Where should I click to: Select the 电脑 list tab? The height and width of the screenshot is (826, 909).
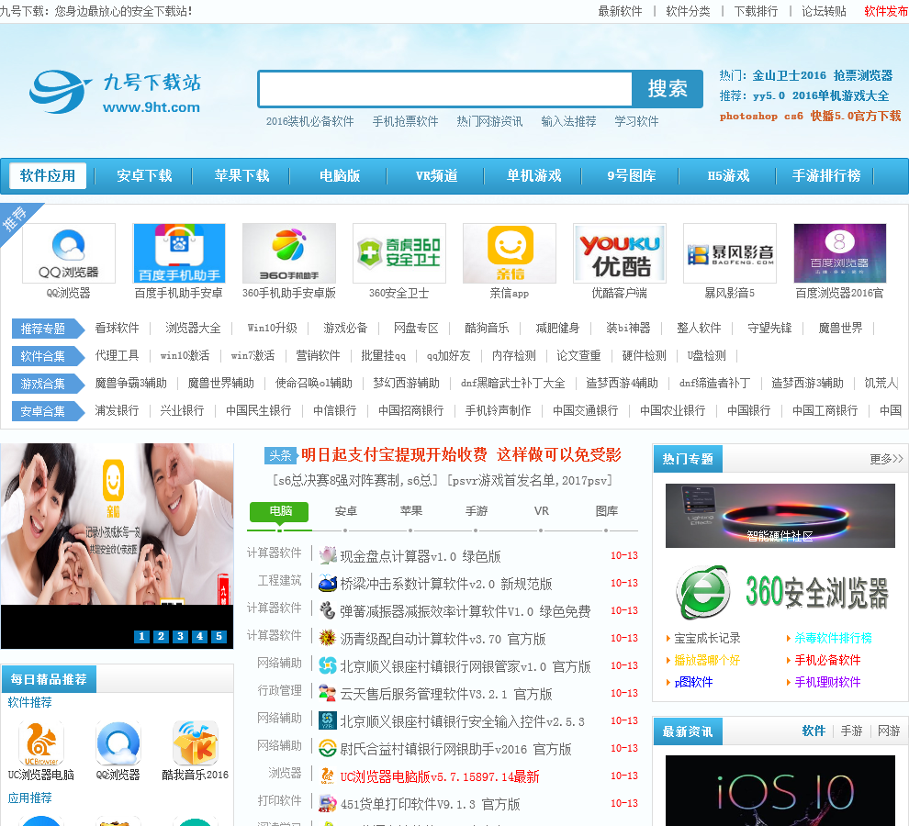(x=279, y=512)
